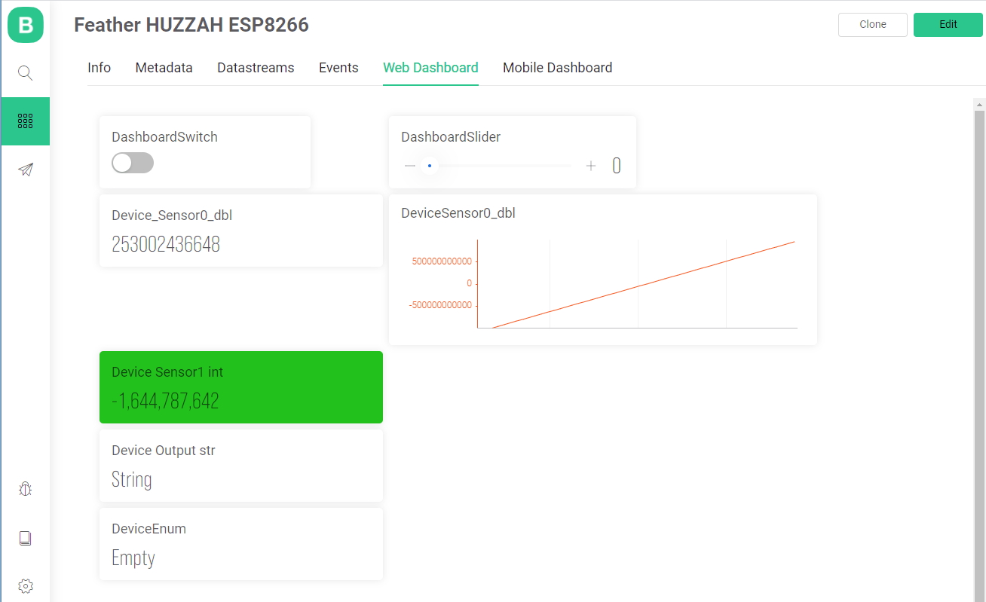The width and height of the screenshot is (986, 602).
Task: Click the DeviceSensor0_dbl chart title
Action: (458, 213)
